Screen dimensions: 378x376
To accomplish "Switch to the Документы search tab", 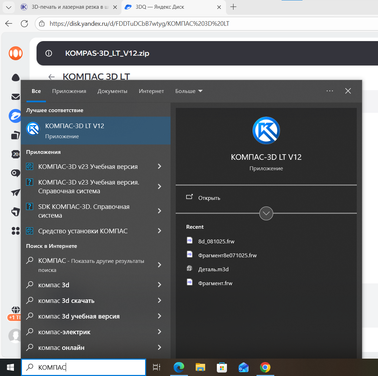I will [112, 91].
